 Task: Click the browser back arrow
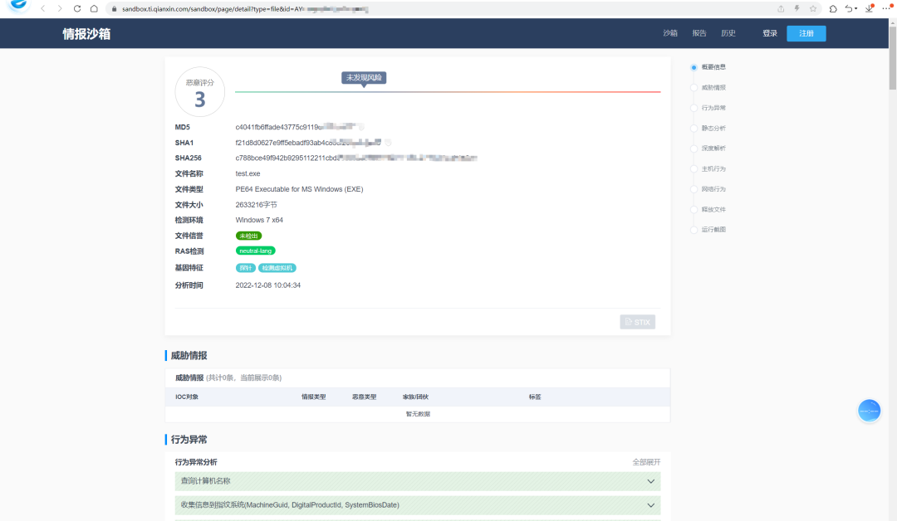43,8
